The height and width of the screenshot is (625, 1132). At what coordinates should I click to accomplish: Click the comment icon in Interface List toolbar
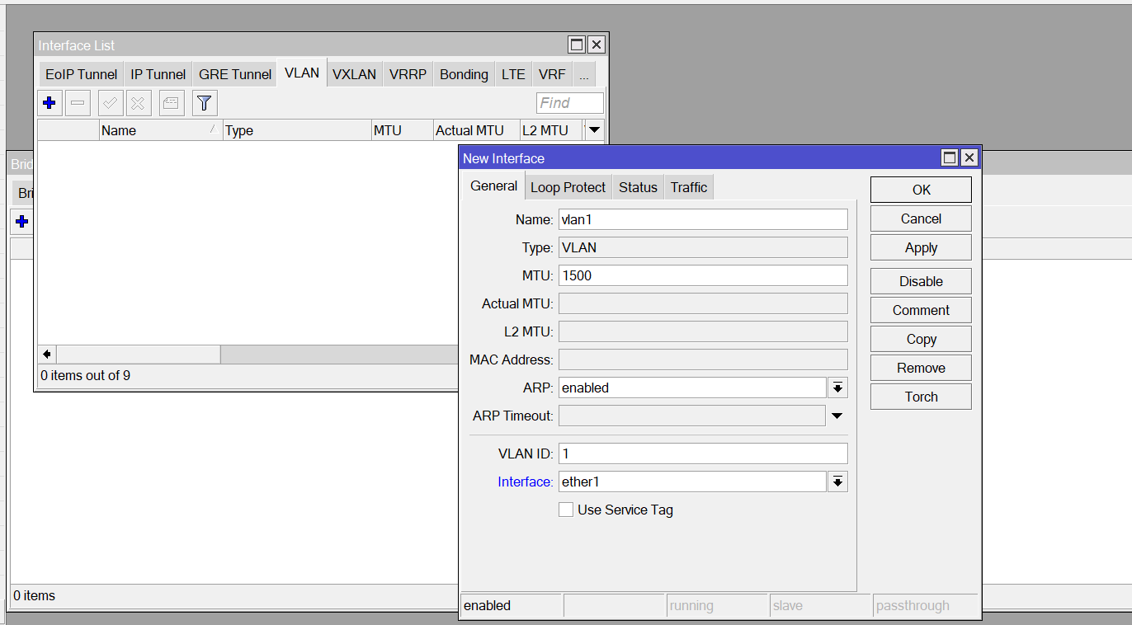tap(172, 103)
